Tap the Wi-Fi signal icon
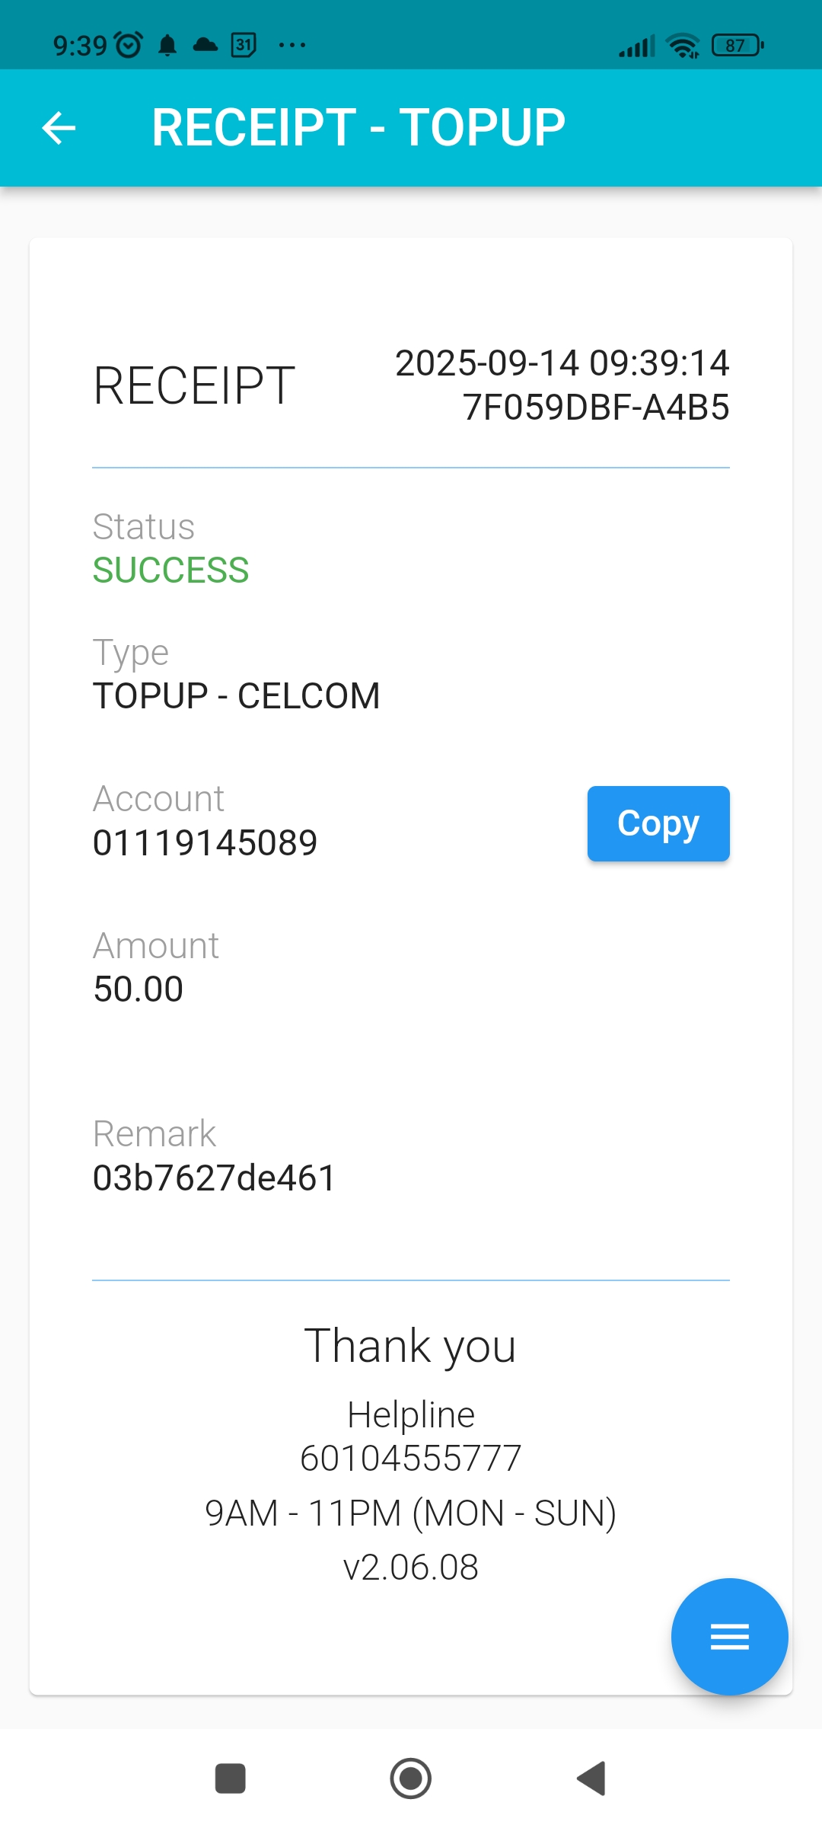The height and width of the screenshot is (1828, 822). coord(683,46)
